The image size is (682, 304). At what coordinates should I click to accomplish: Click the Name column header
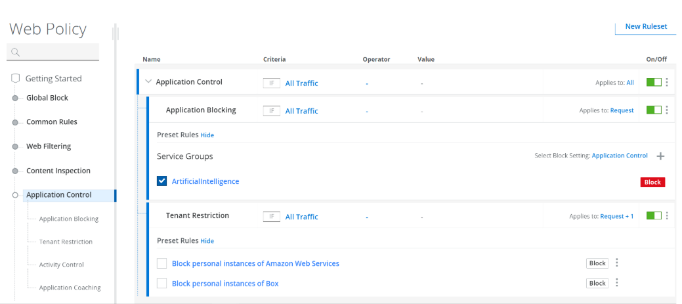click(152, 60)
